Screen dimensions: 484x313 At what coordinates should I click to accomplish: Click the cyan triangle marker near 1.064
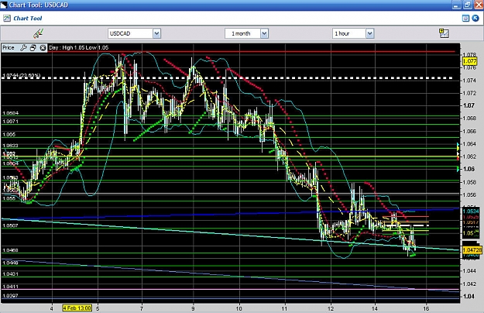tap(458, 144)
